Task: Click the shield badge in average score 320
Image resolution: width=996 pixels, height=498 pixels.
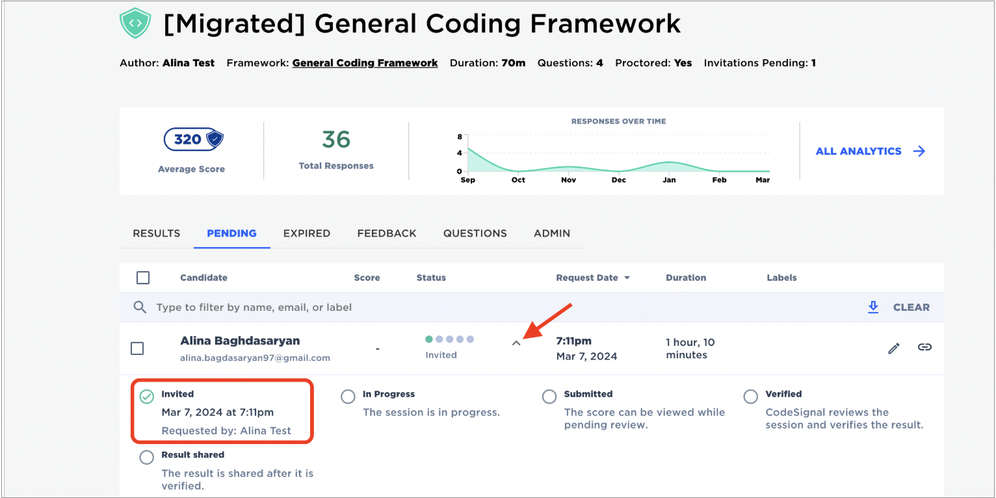Action: [215, 139]
